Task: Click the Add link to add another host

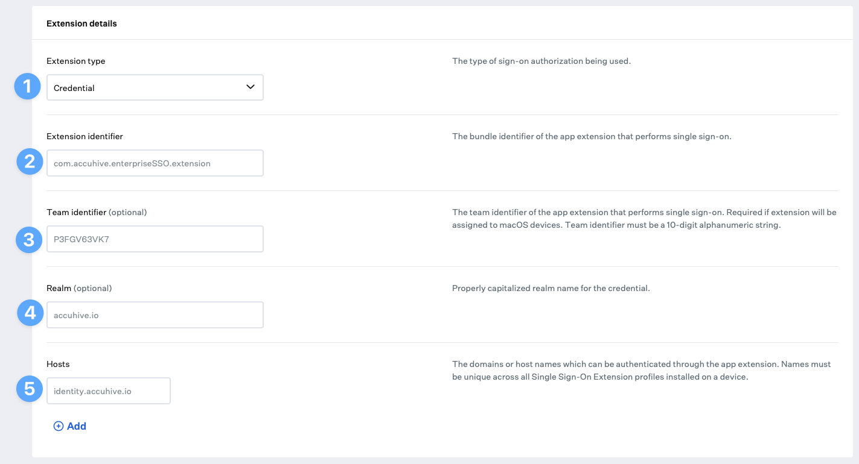Action: point(75,426)
